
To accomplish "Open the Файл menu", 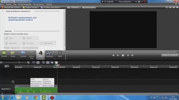I will tap(2, 4).
